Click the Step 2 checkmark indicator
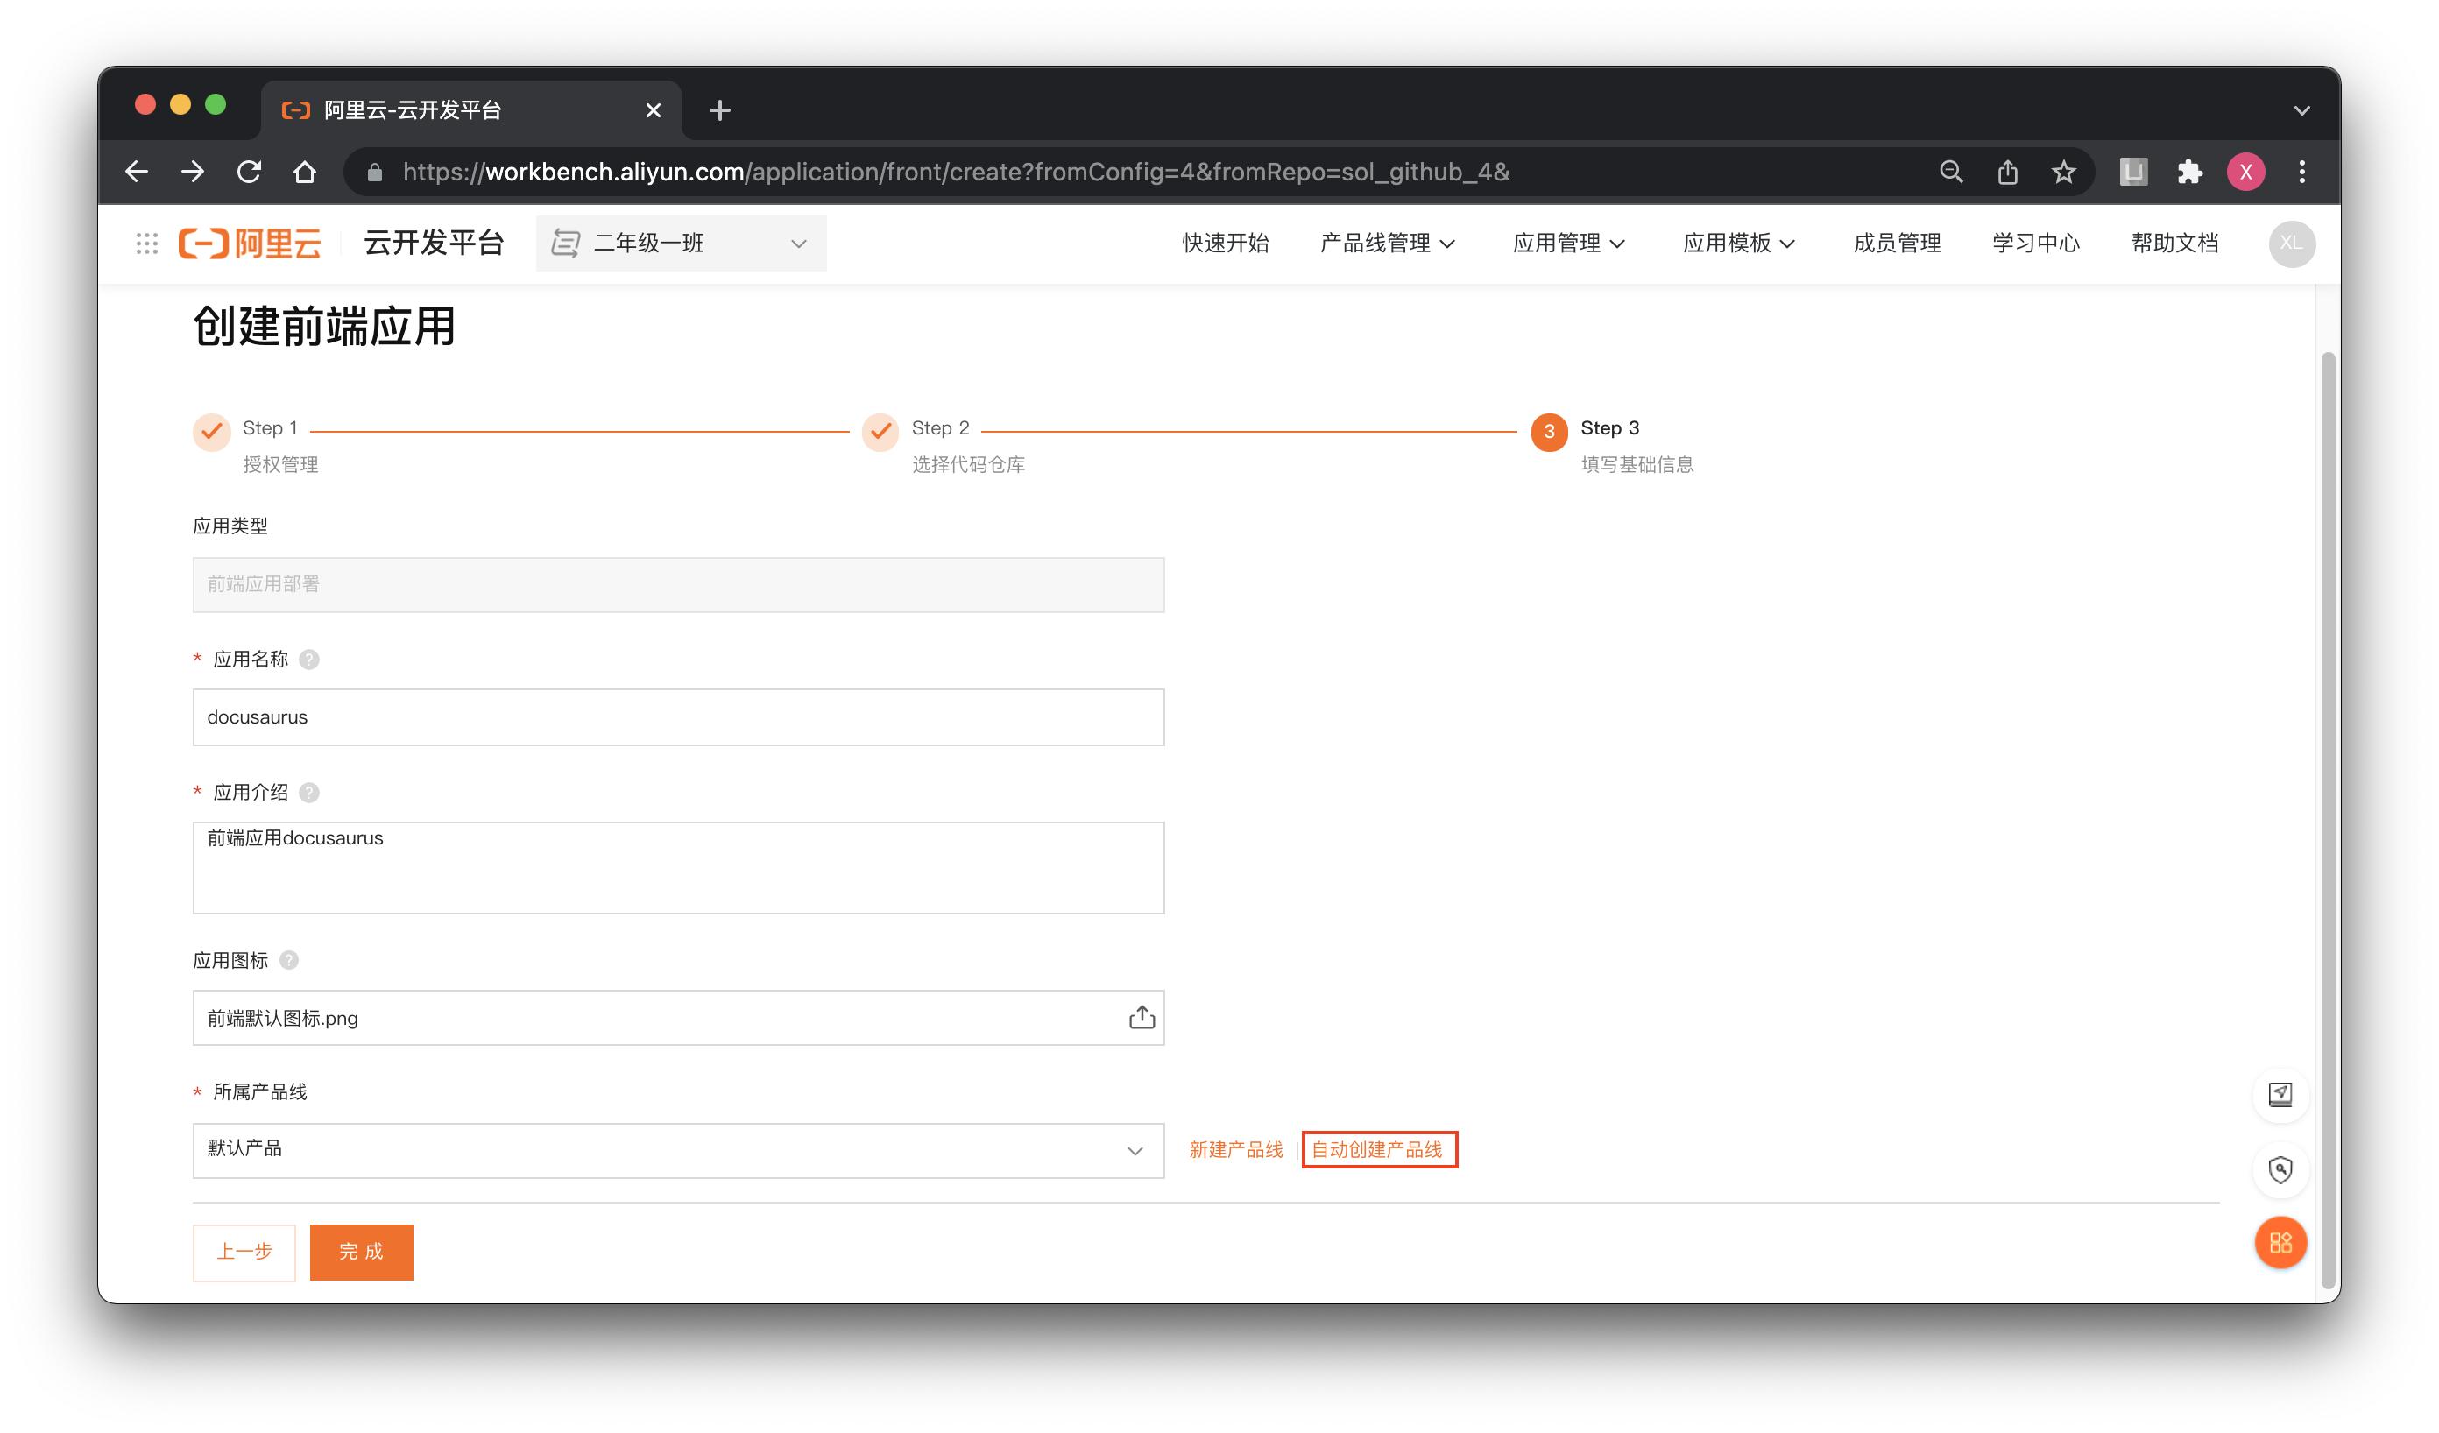Screen dimensions: 2439x1433 point(880,432)
